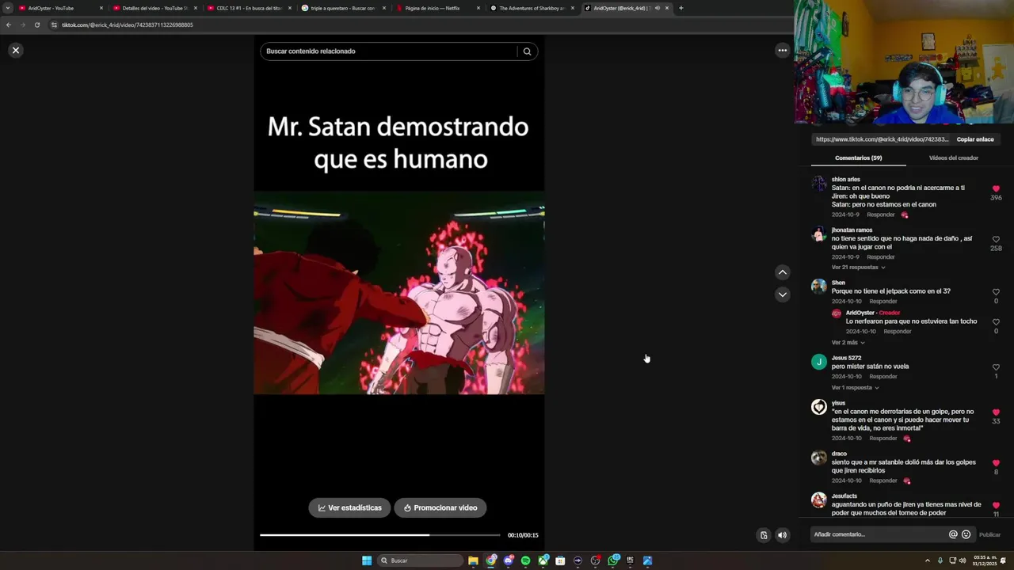Click the taskbar Buscar search box

(420, 560)
